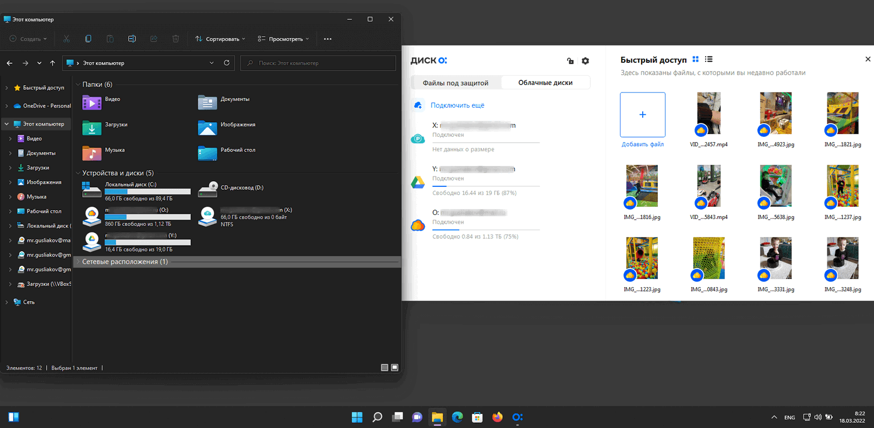Open the Просмотреть dropdown menu
Image resolution: width=874 pixels, height=428 pixels.
click(284, 39)
